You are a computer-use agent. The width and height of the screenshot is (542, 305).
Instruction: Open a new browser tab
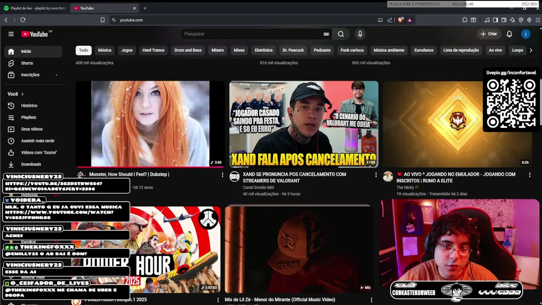tap(145, 8)
